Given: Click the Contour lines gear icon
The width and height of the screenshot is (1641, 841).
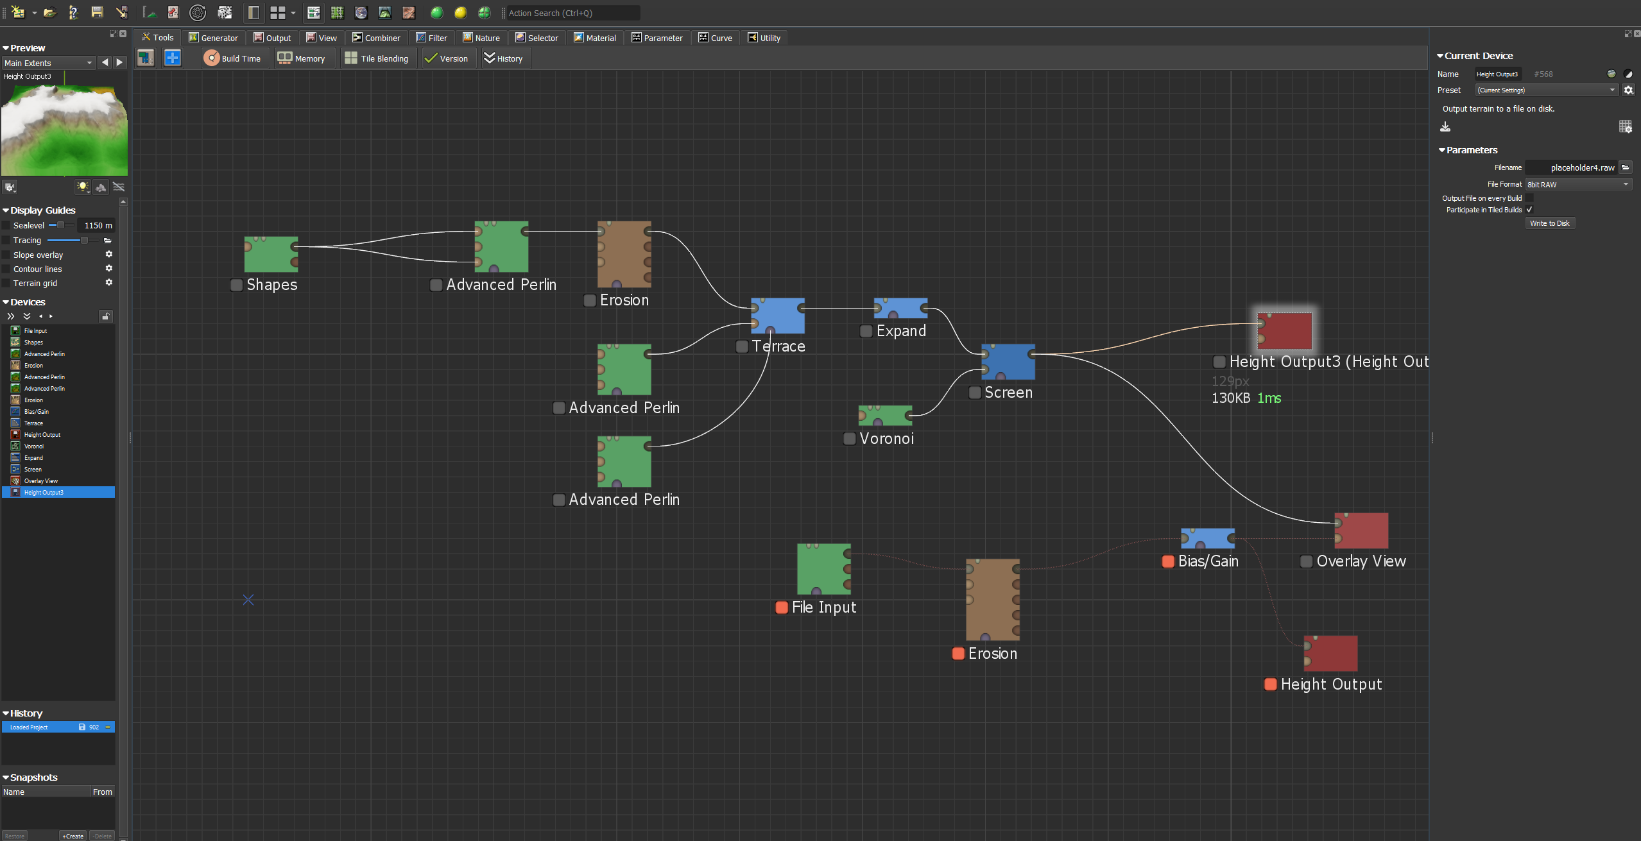Looking at the screenshot, I should pos(108,268).
